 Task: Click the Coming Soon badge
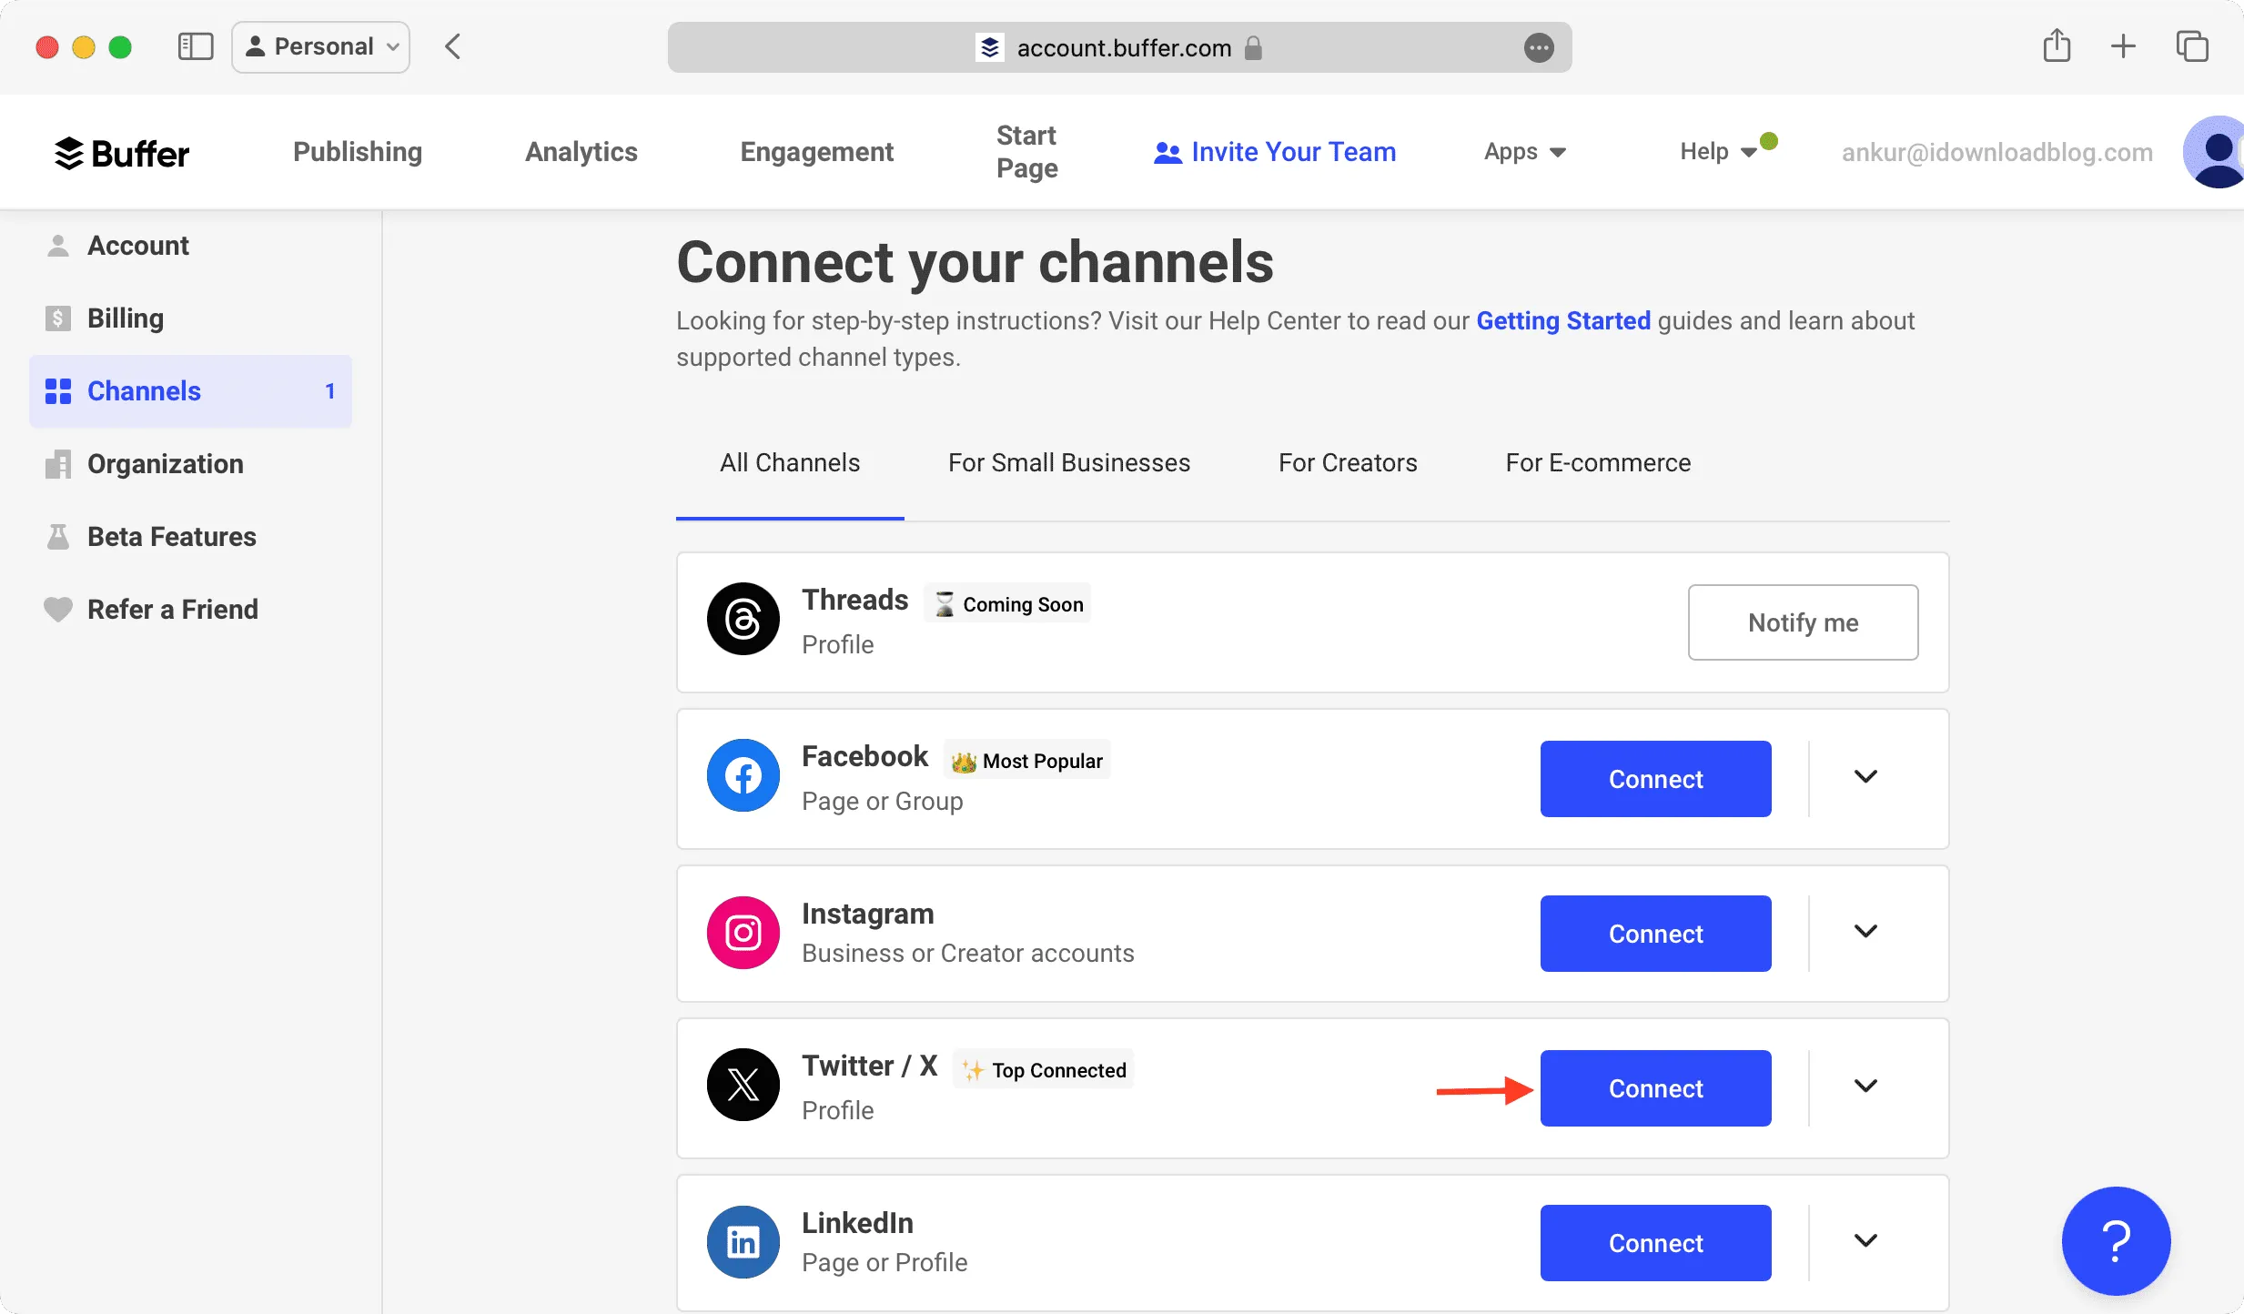click(x=1008, y=604)
